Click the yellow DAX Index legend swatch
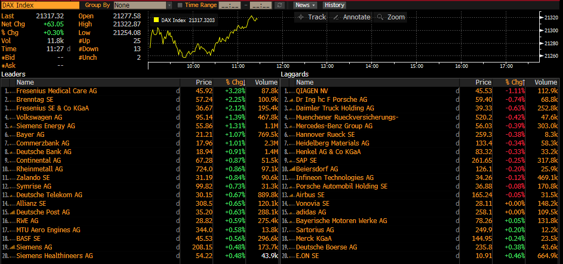 point(157,20)
